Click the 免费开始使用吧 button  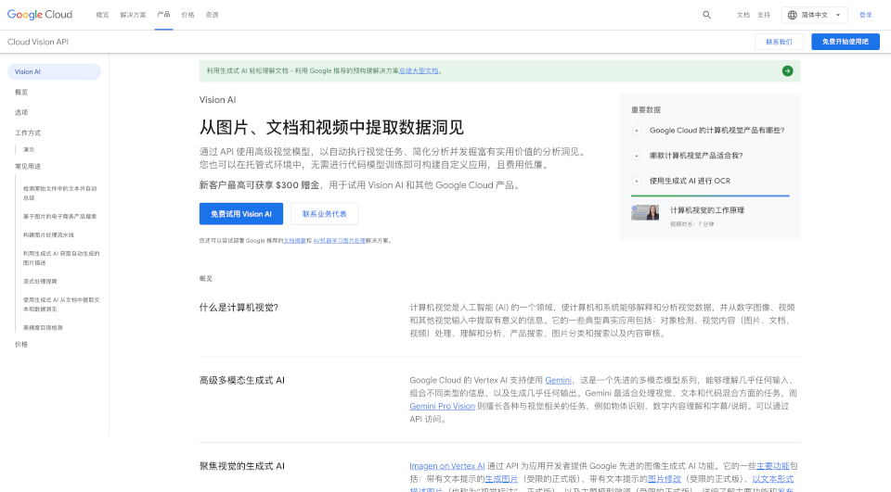click(x=846, y=42)
